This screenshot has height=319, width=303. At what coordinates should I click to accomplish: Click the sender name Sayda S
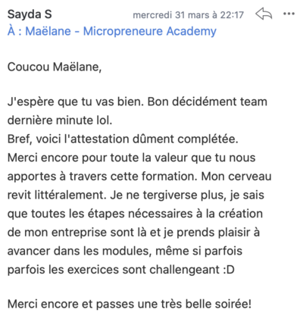click(30, 14)
